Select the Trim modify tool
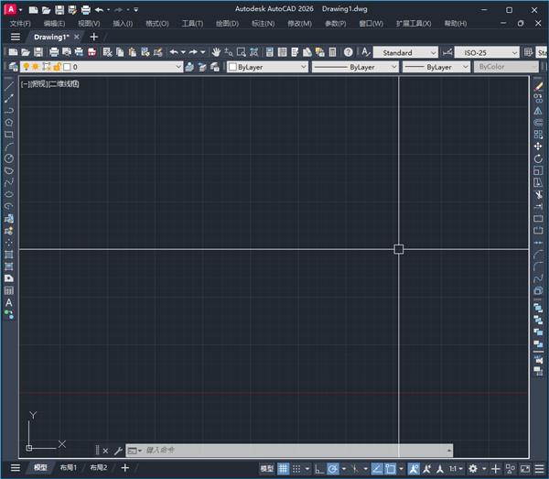Viewport: 549px width, 479px height. pyautogui.click(x=538, y=194)
